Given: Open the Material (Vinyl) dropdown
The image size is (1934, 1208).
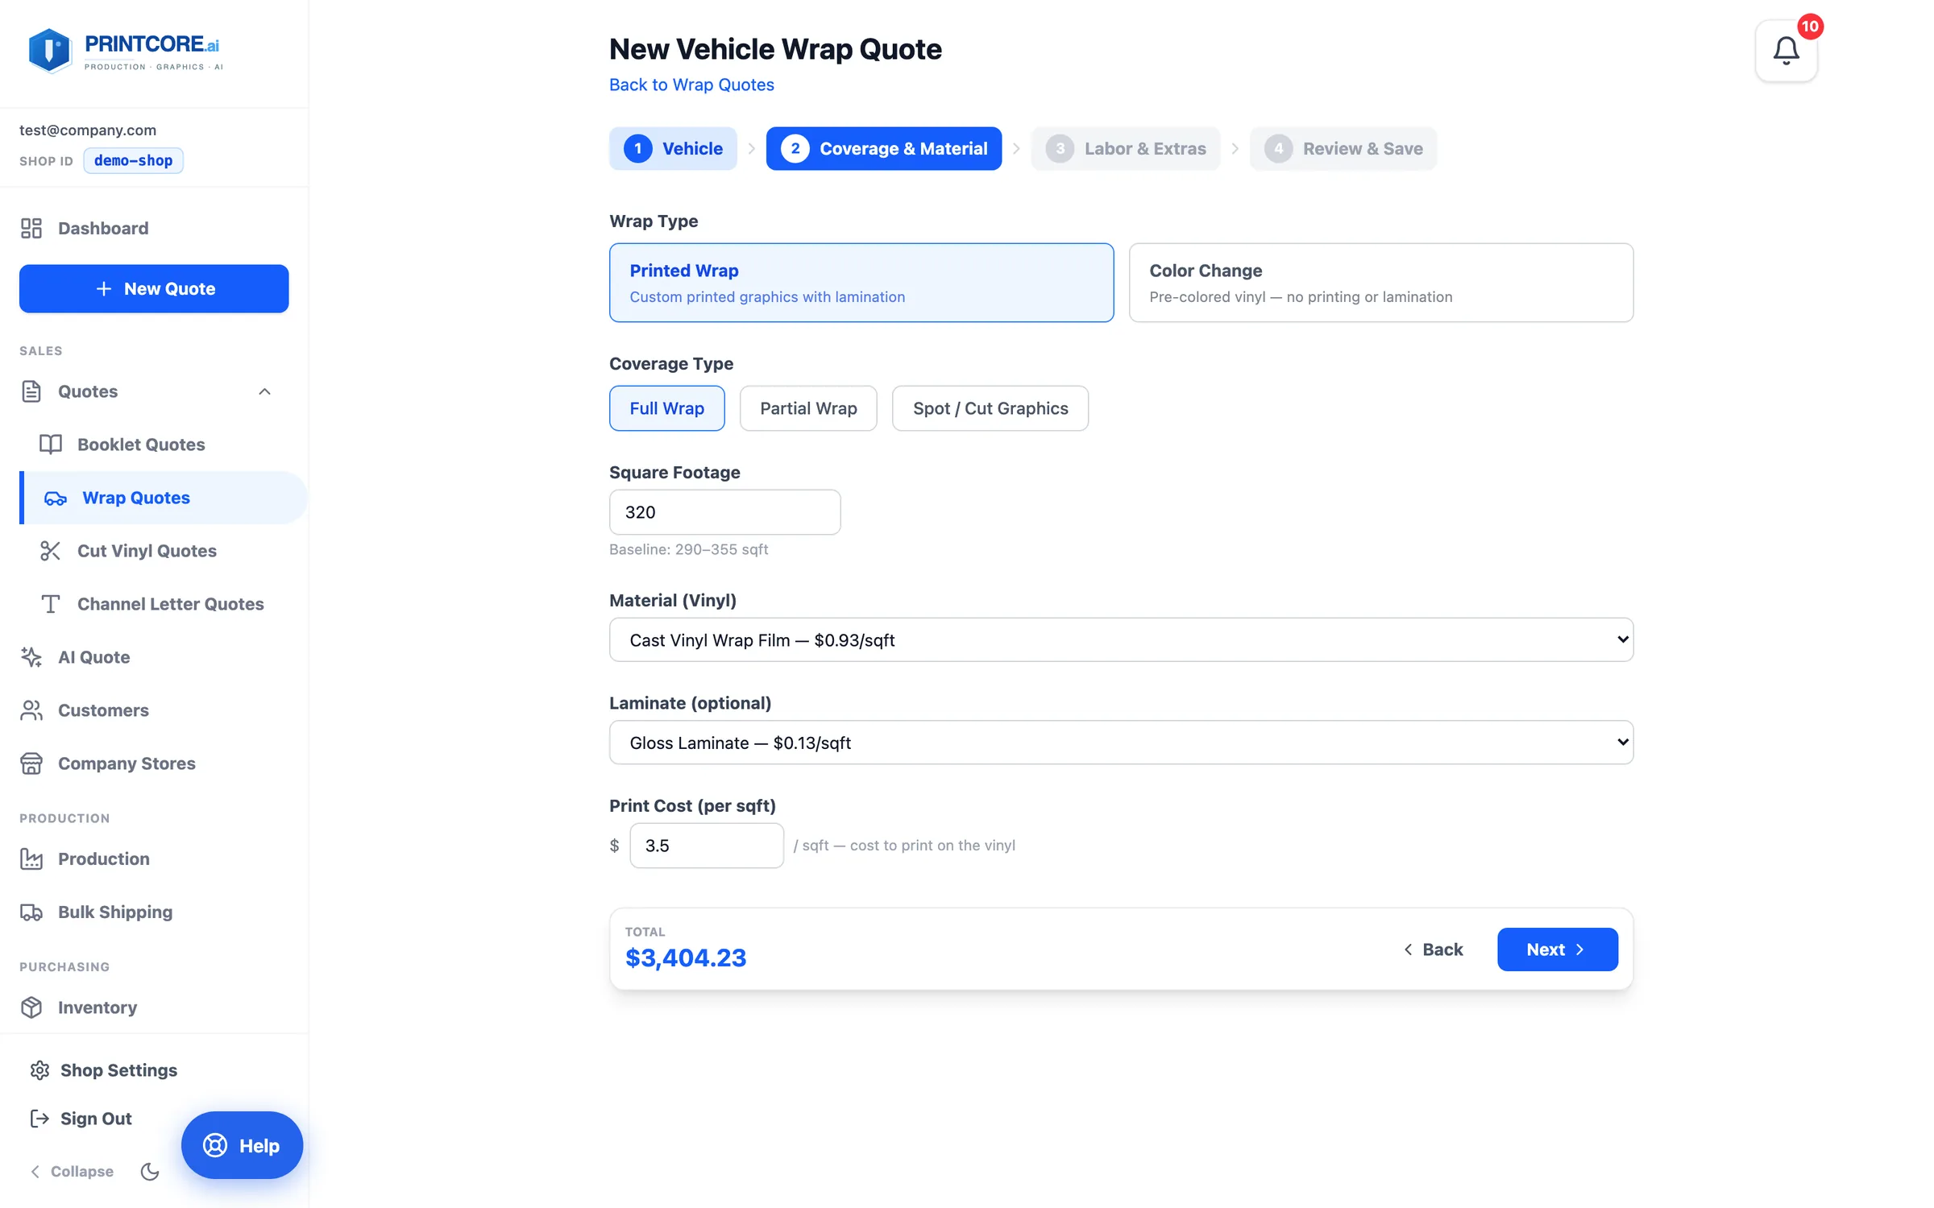Looking at the screenshot, I should click(x=1122, y=639).
